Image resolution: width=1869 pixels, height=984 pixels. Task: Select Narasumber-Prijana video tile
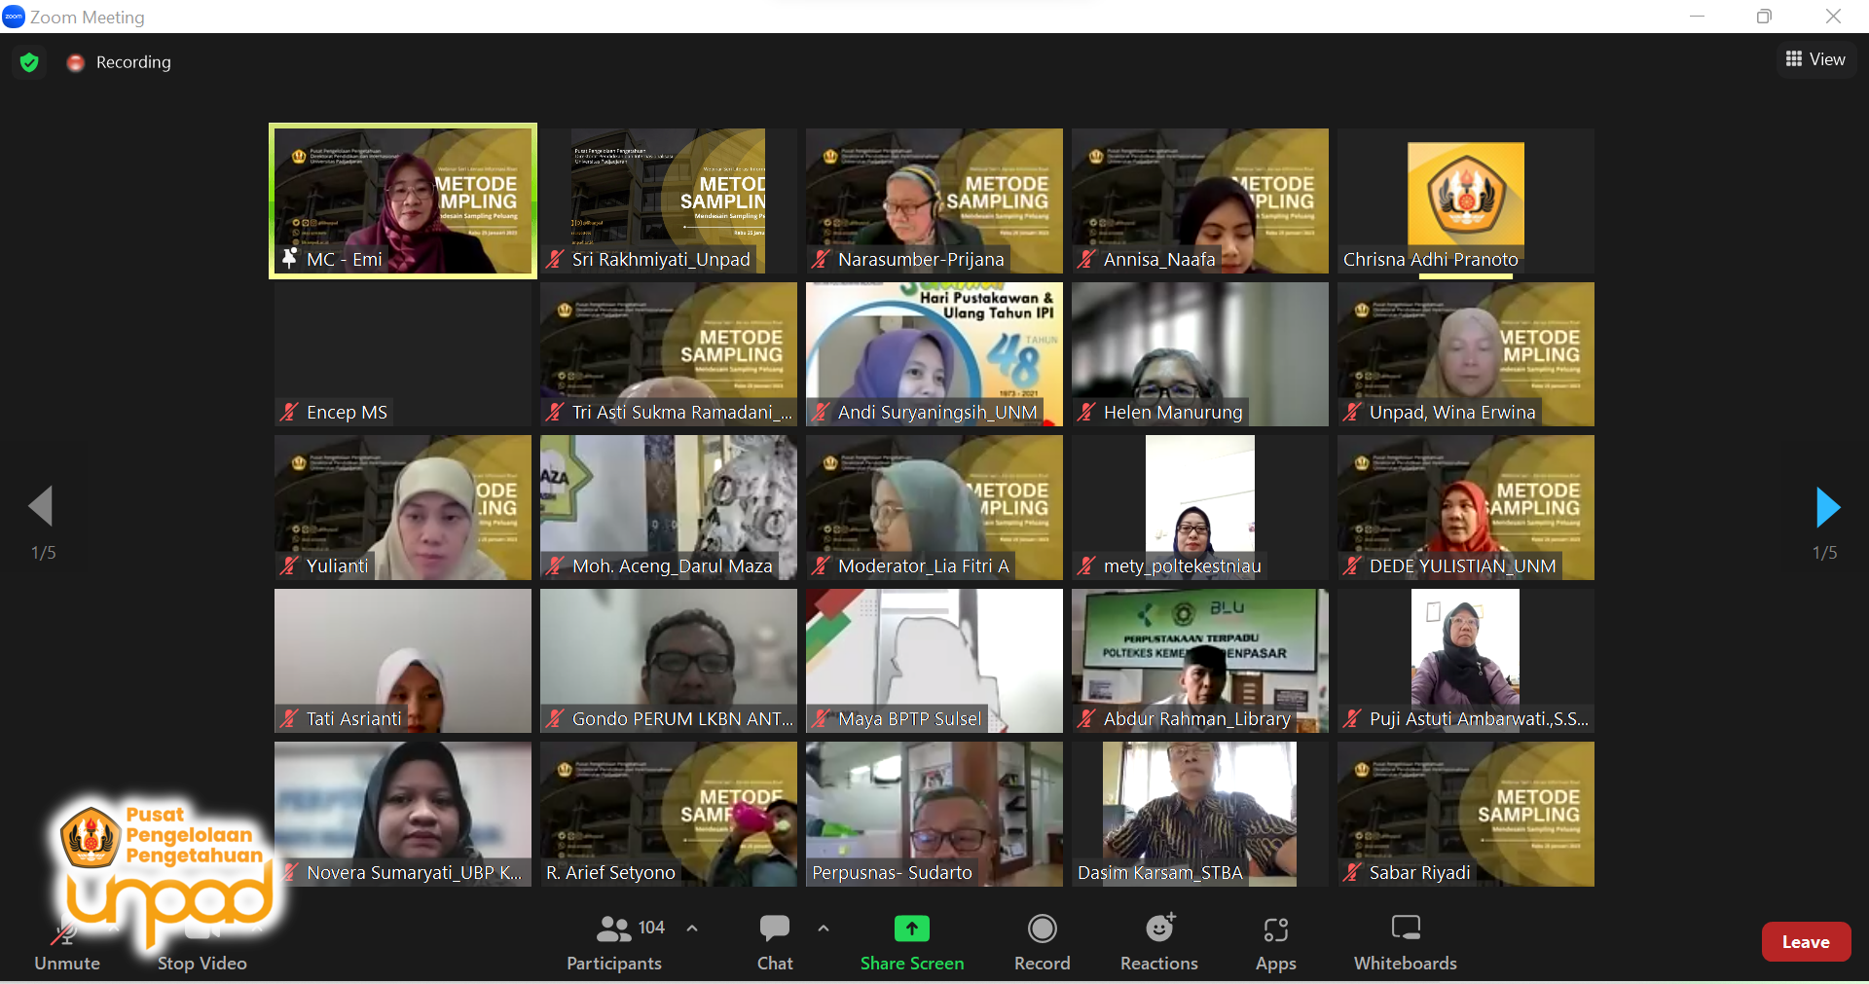pos(934,200)
